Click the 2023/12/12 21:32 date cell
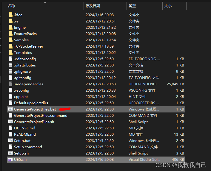This screenshot has width=211, height=171. [x=101, y=28]
